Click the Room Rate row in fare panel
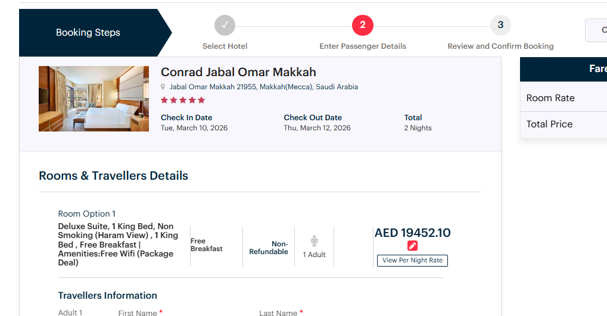 point(564,98)
